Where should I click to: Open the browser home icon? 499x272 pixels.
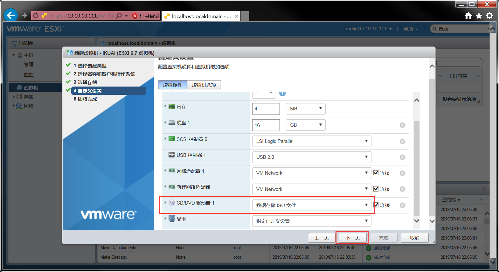point(468,16)
